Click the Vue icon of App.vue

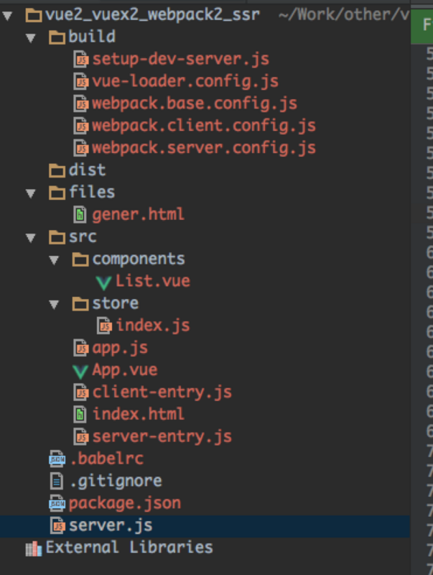pyautogui.click(x=80, y=371)
